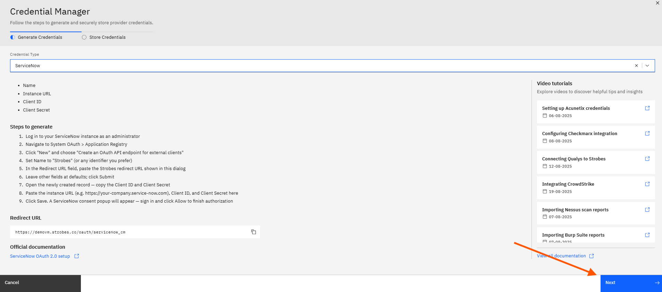The image size is (662, 292).
Task: Click the Redirect URL text field
Action: coord(135,232)
